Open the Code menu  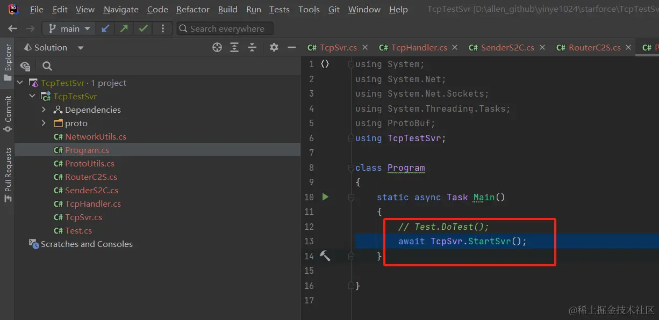point(157,9)
